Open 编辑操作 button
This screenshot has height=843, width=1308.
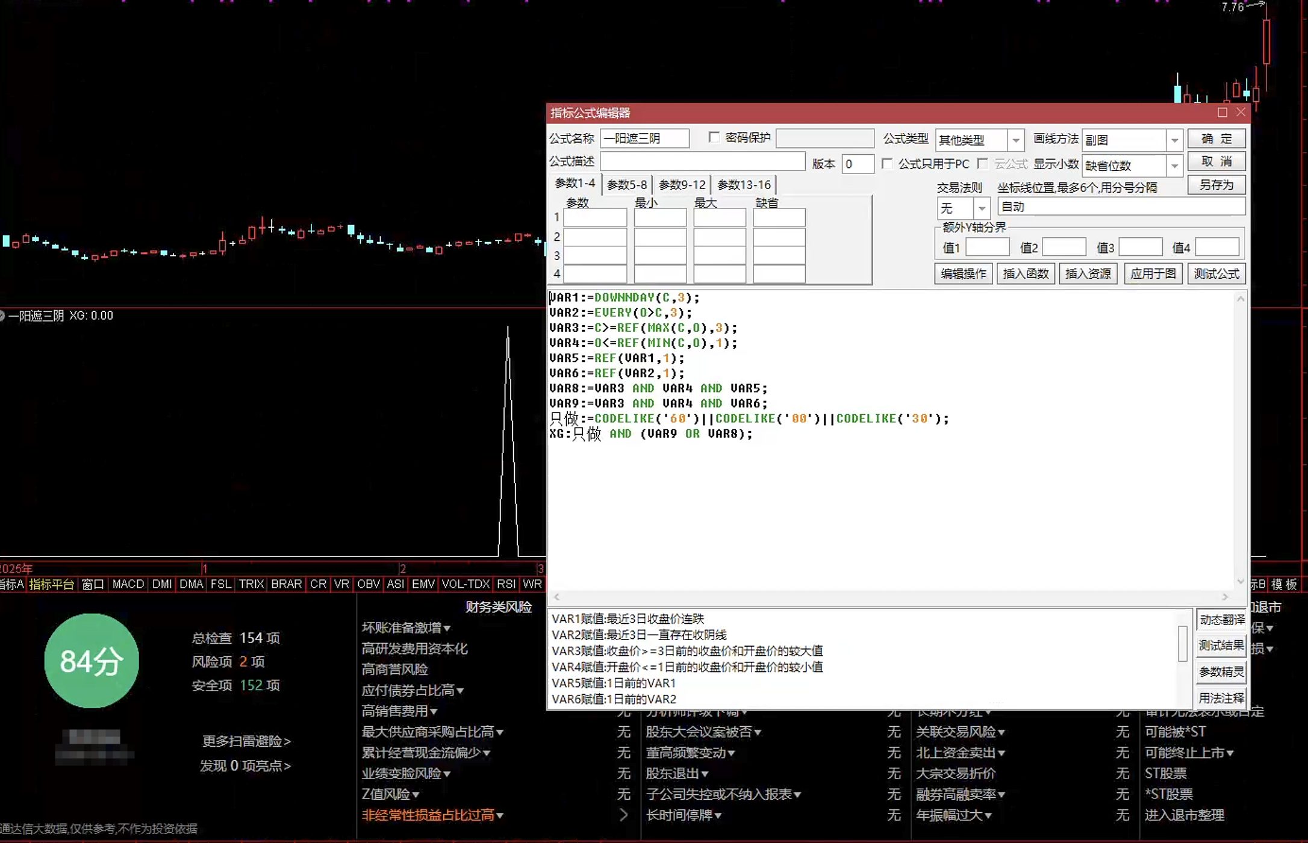click(x=963, y=274)
